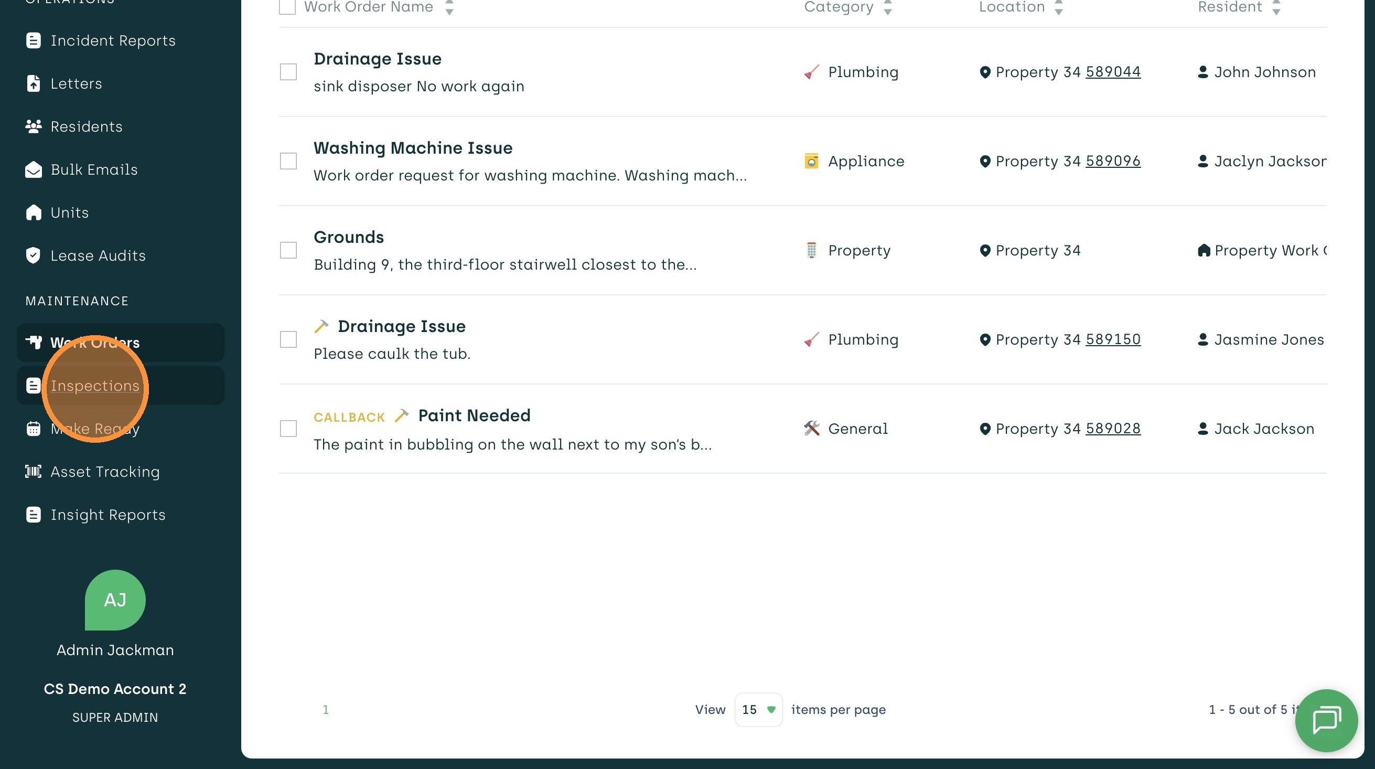Click the Lease Audits shield icon

point(33,256)
